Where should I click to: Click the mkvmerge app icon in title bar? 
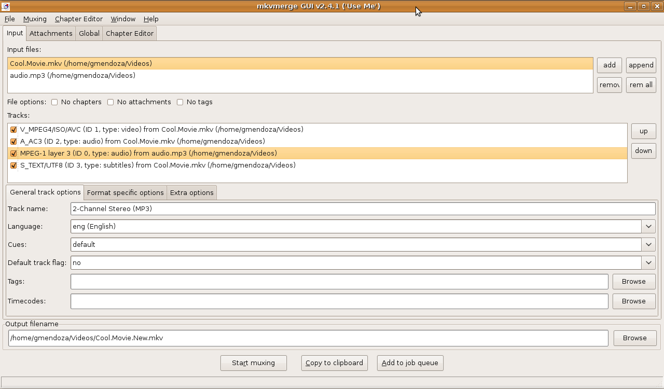[x=6, y=6]
